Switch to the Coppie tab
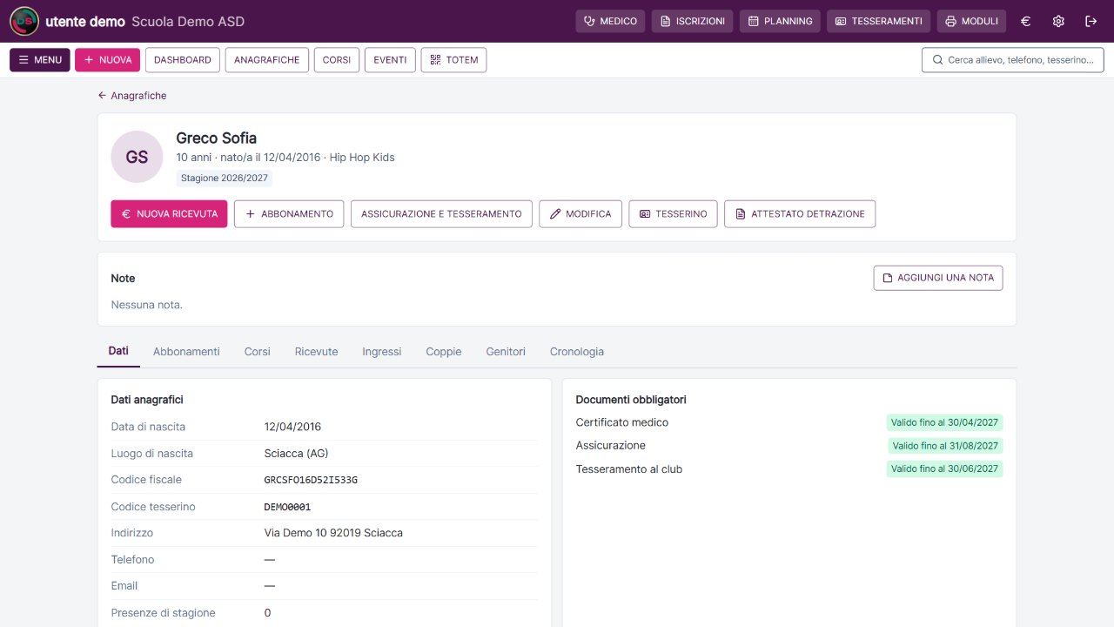1114x627 pixels. [x=444, y=352]
